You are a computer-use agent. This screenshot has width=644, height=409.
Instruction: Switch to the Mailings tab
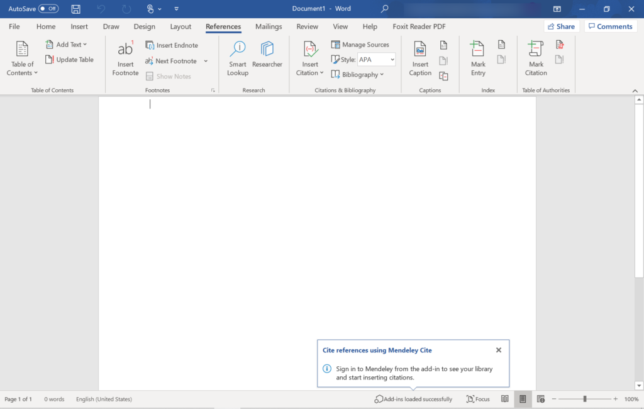[x=269, y=26]
